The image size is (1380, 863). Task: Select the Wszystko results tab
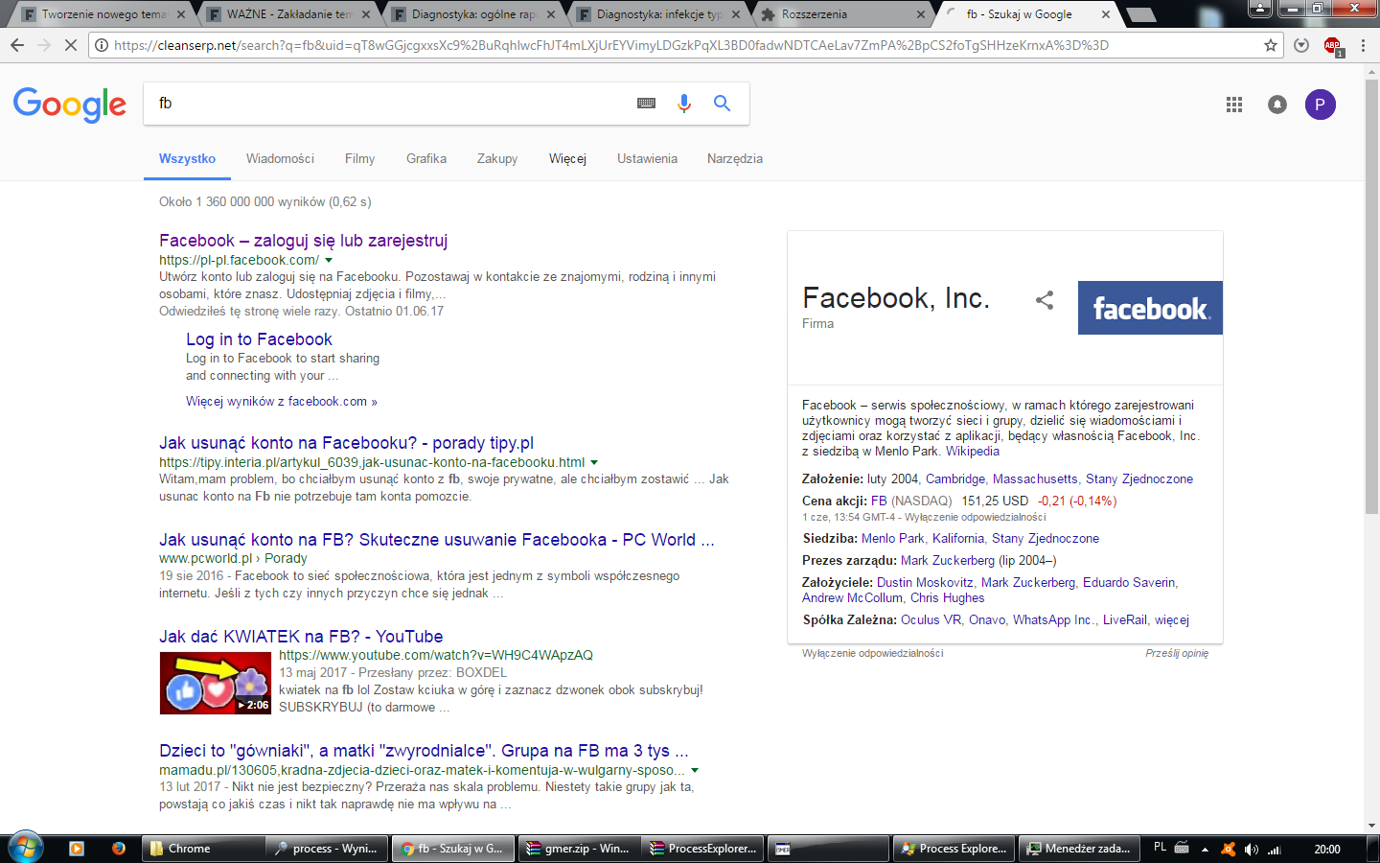[x=187, y=159]
